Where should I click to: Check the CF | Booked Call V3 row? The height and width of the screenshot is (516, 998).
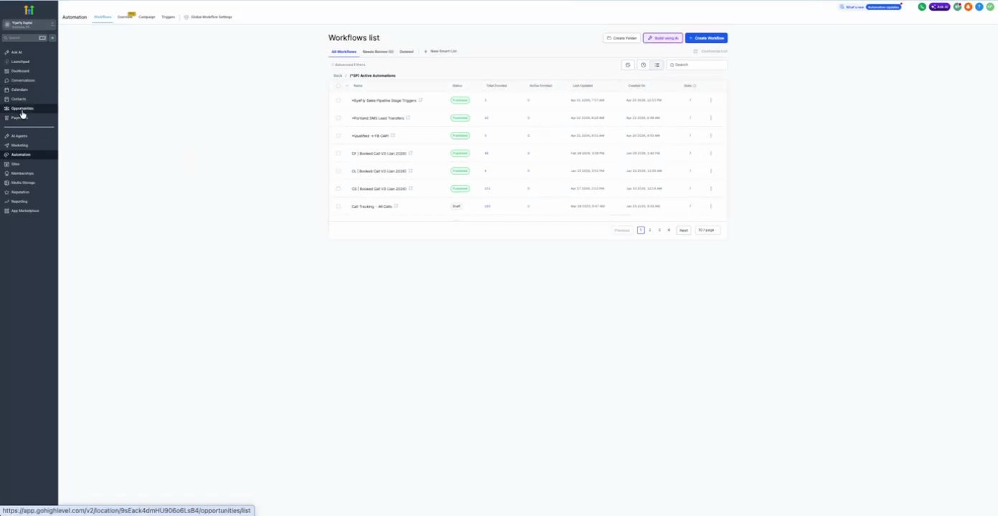pyautogui.click(x=338, y=153)
